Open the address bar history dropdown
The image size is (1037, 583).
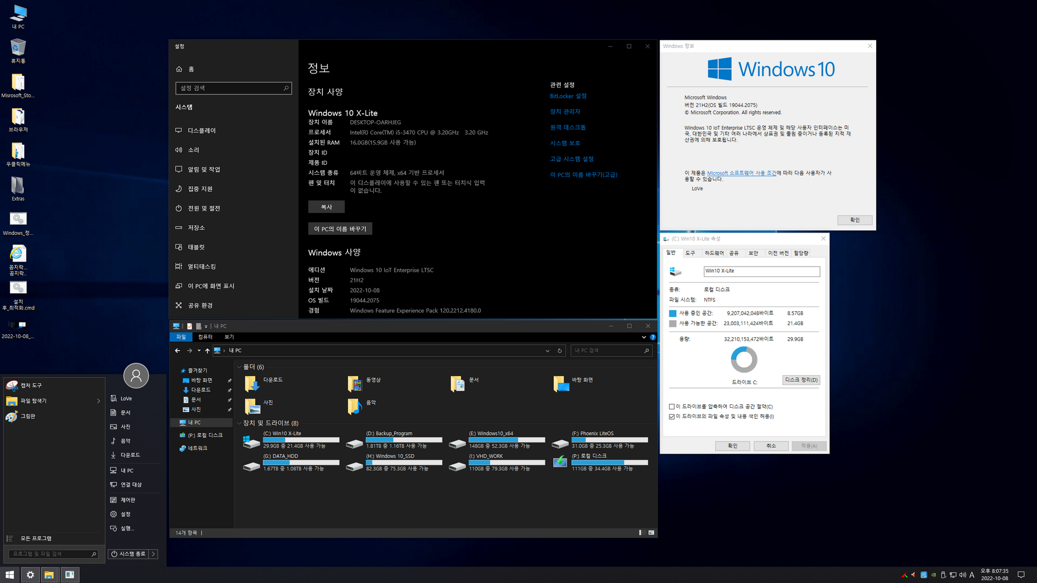pyautogui.click(x=547, y=350)
